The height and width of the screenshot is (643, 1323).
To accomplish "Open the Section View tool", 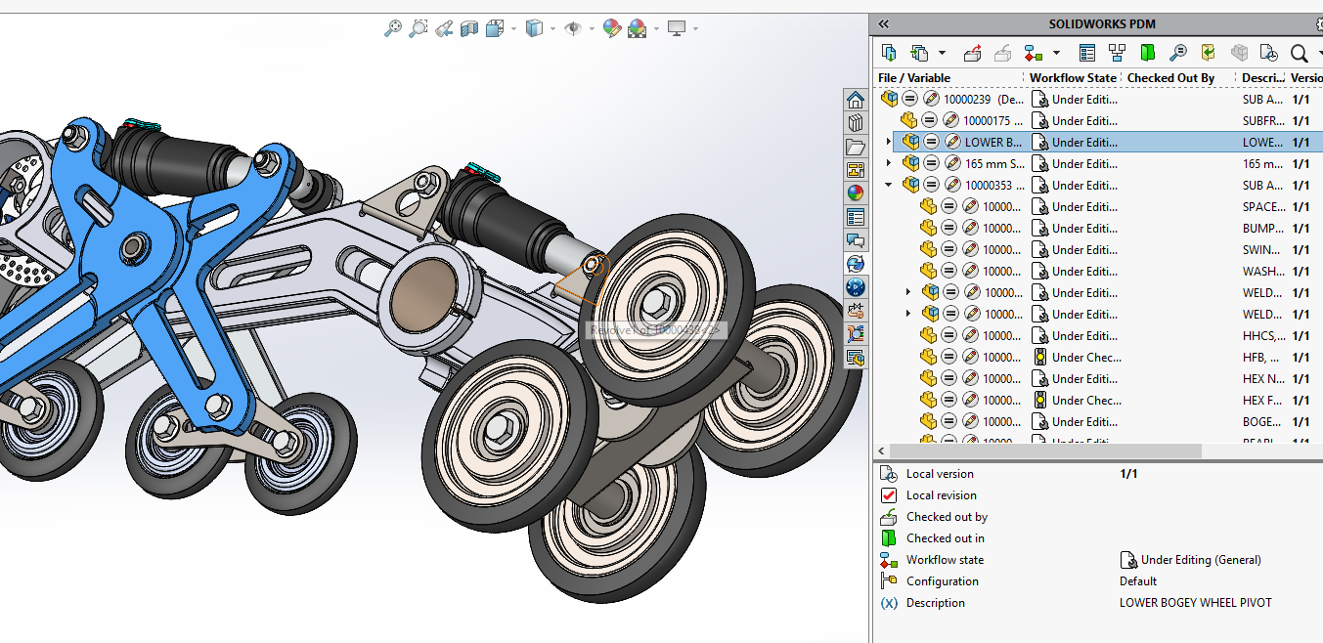I will 468,27.
